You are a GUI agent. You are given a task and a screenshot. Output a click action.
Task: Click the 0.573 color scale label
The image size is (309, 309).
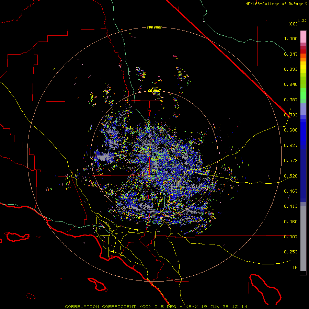291,161
